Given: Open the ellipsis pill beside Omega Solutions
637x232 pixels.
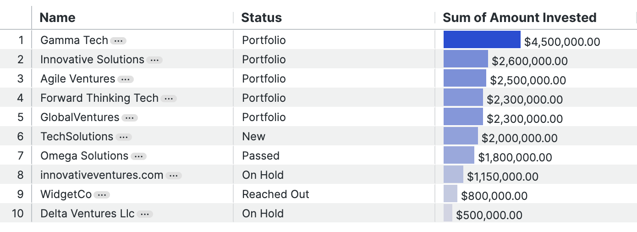Looking at the screenshot, I should point(138,156).
